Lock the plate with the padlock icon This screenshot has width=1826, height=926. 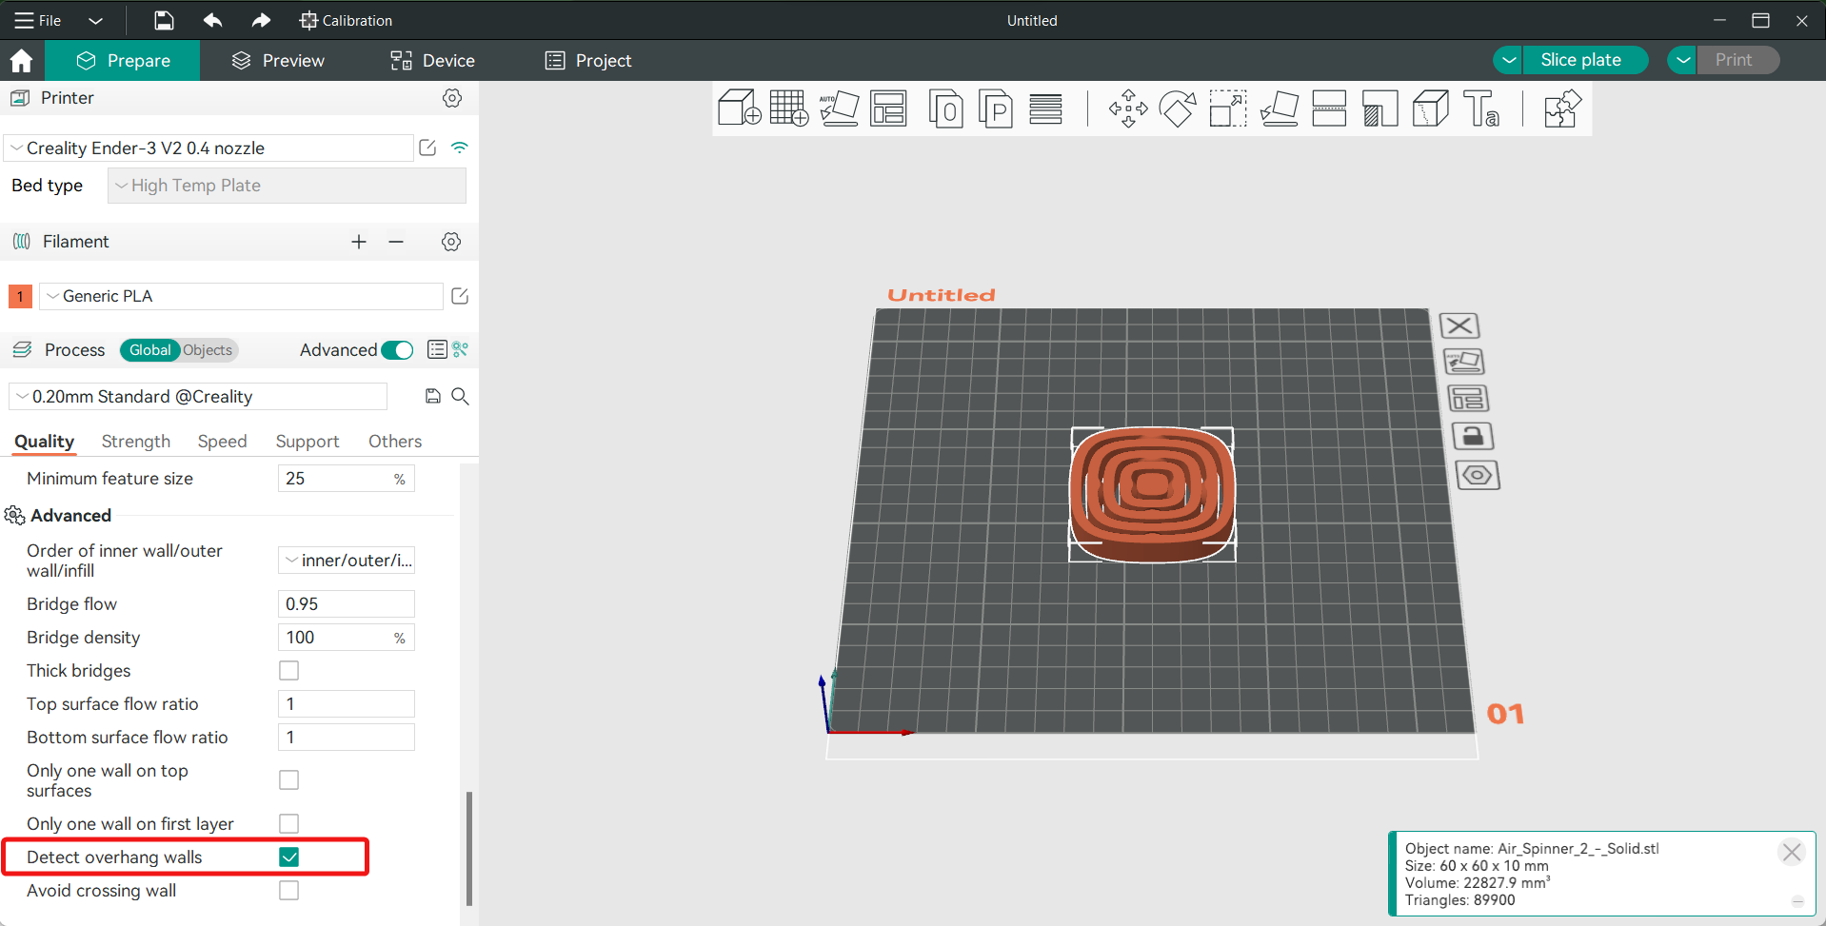1472,437
